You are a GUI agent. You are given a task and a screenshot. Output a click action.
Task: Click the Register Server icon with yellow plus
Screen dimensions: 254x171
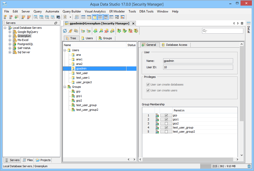[5, 17]
